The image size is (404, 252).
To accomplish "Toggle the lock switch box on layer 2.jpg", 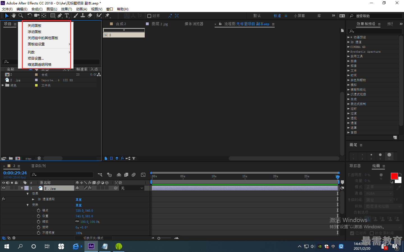I will coord(16,188).
